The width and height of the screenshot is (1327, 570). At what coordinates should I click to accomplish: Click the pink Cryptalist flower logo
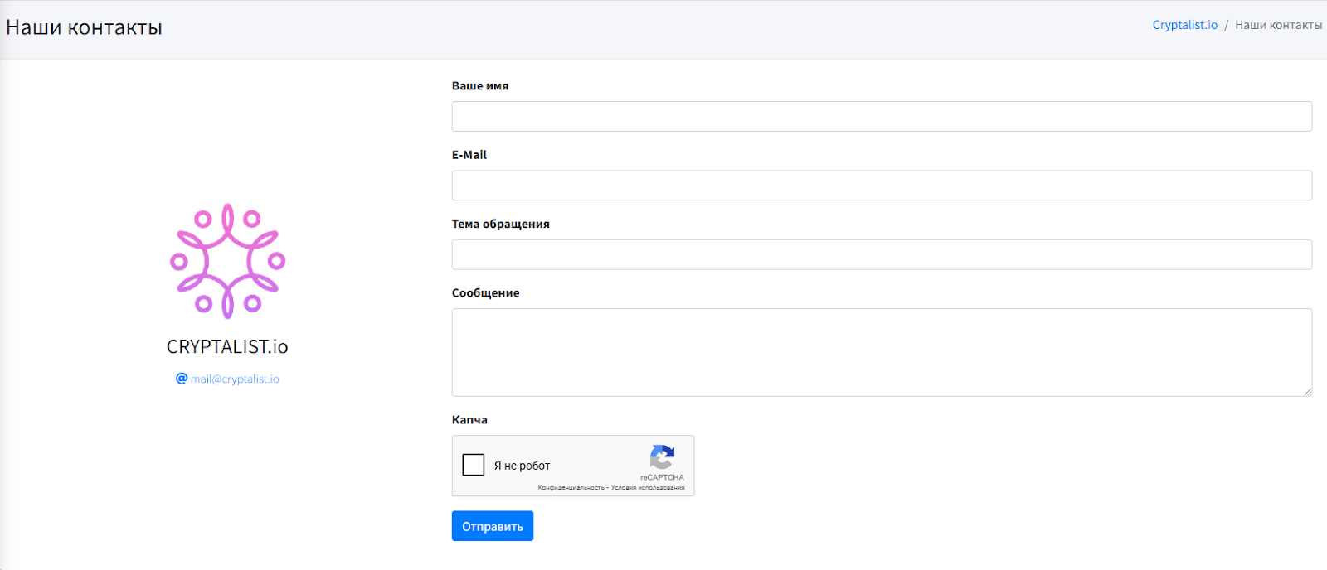[227, 261]
